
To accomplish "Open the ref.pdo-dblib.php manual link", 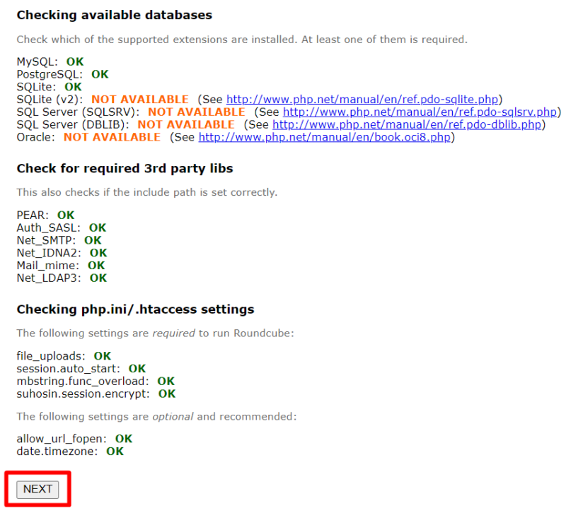I will click(x=407, y=124).
